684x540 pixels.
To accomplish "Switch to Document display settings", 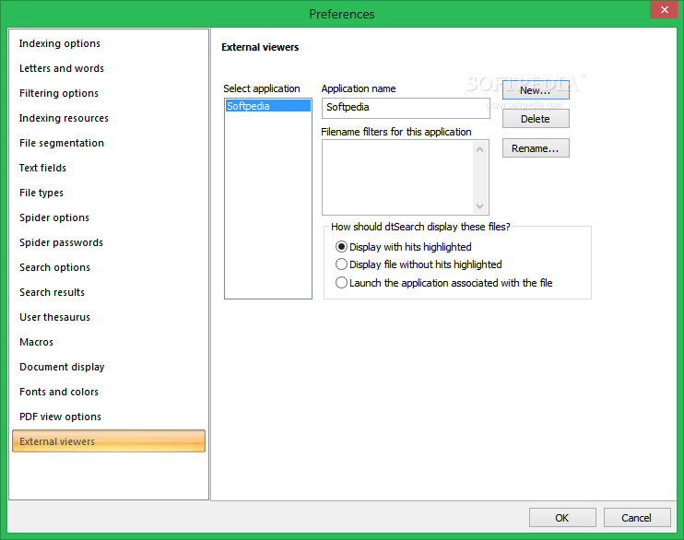I will [x=62, y=367].
